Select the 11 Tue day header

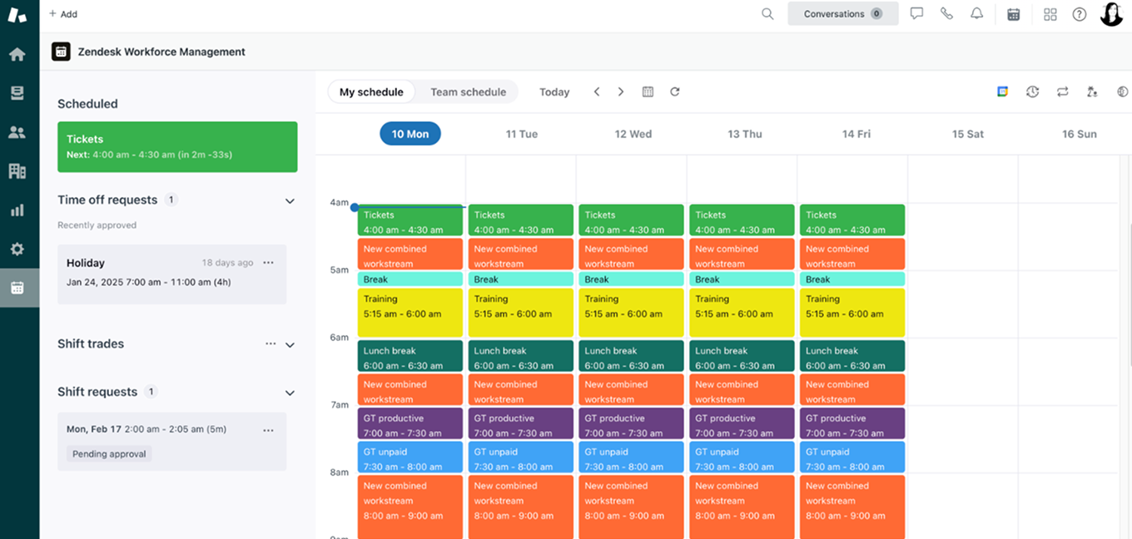coord(522,134)
